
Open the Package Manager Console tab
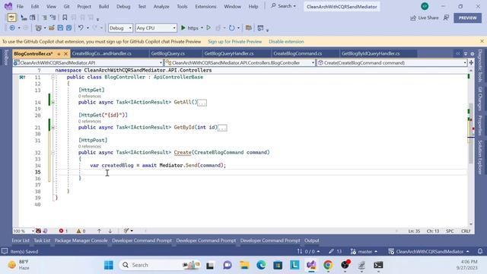(x=81, y=241)
